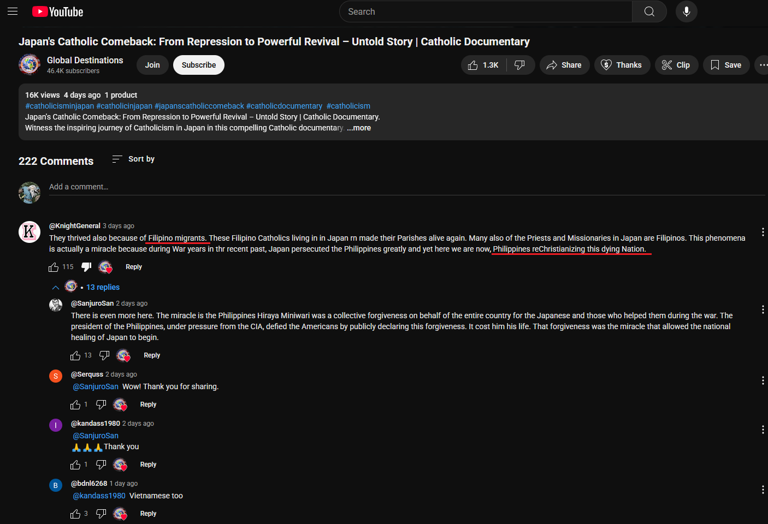Start voice search with microphone

coord(687,11)
